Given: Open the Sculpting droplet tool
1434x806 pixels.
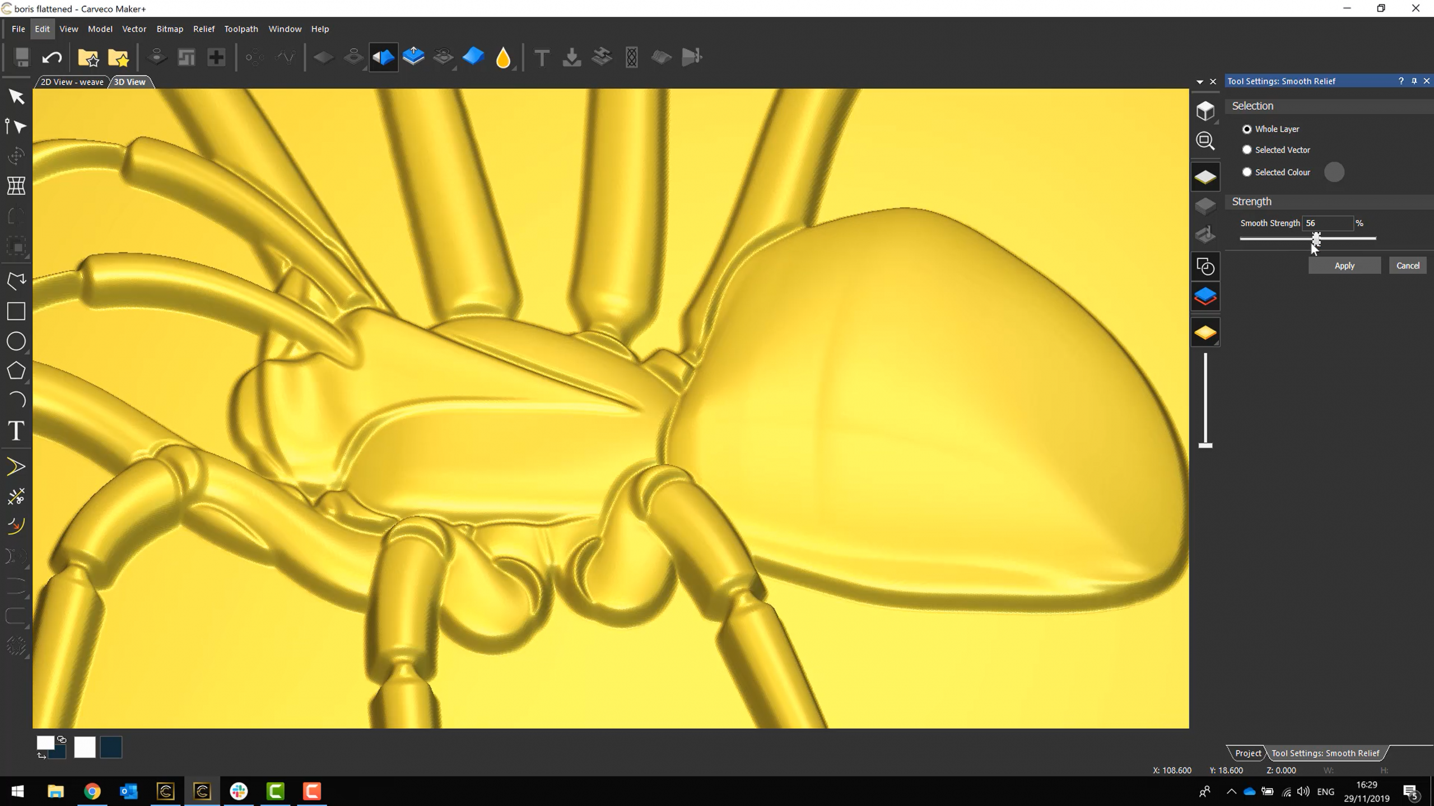Looking at the screenshot, I should tap(502, 57).
